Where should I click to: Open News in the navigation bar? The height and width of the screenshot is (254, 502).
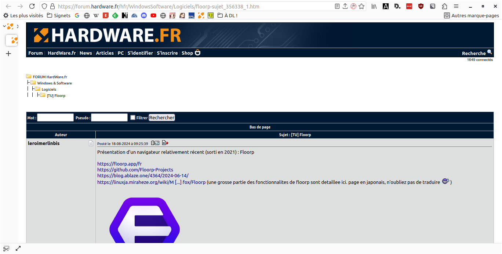coord(86,53)
